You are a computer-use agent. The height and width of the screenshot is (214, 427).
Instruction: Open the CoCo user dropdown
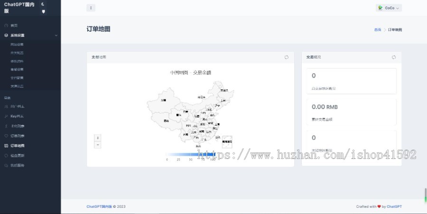[389, 8]
